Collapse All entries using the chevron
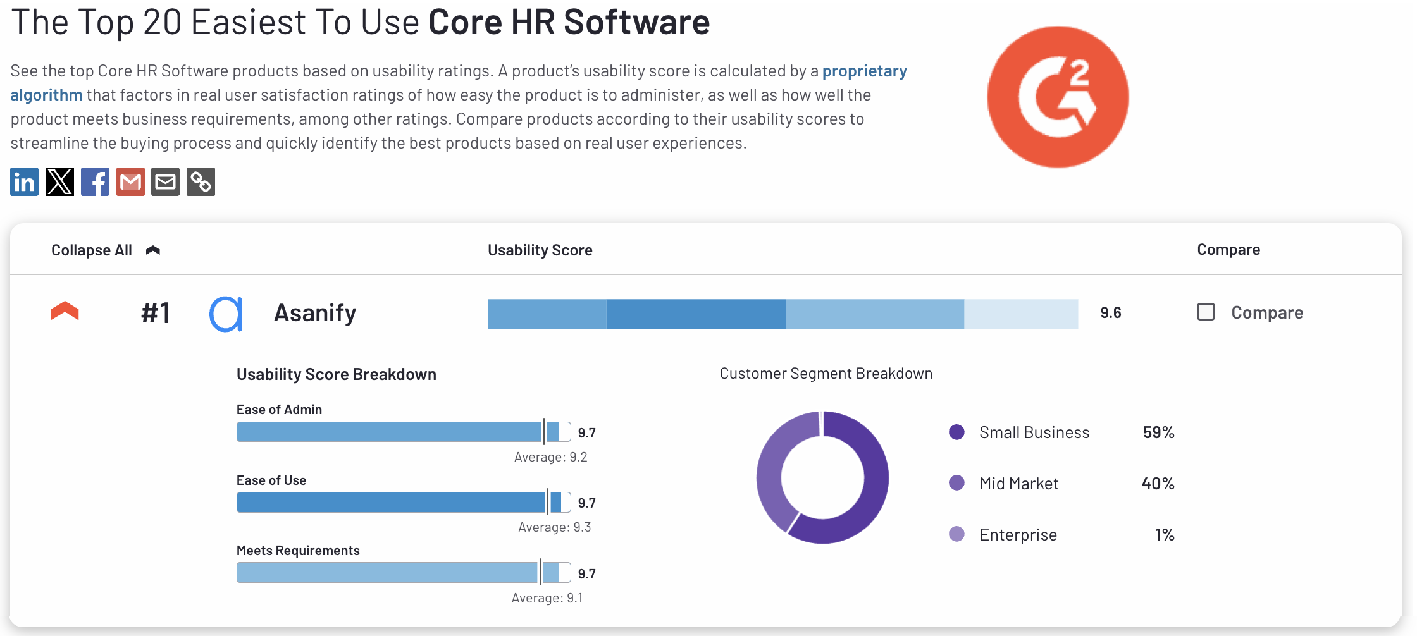This screenshot has height=636, width=1417. tap(152, 249)
